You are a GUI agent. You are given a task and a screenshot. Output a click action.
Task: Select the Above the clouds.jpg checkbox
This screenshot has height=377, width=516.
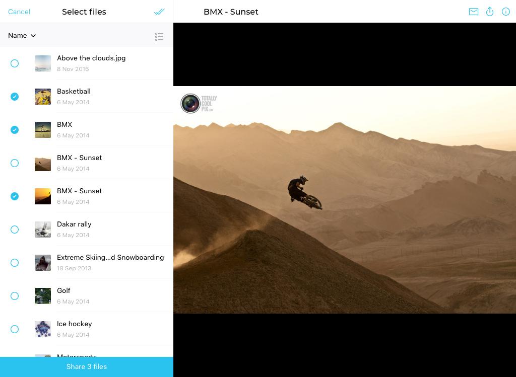point(15,63)
